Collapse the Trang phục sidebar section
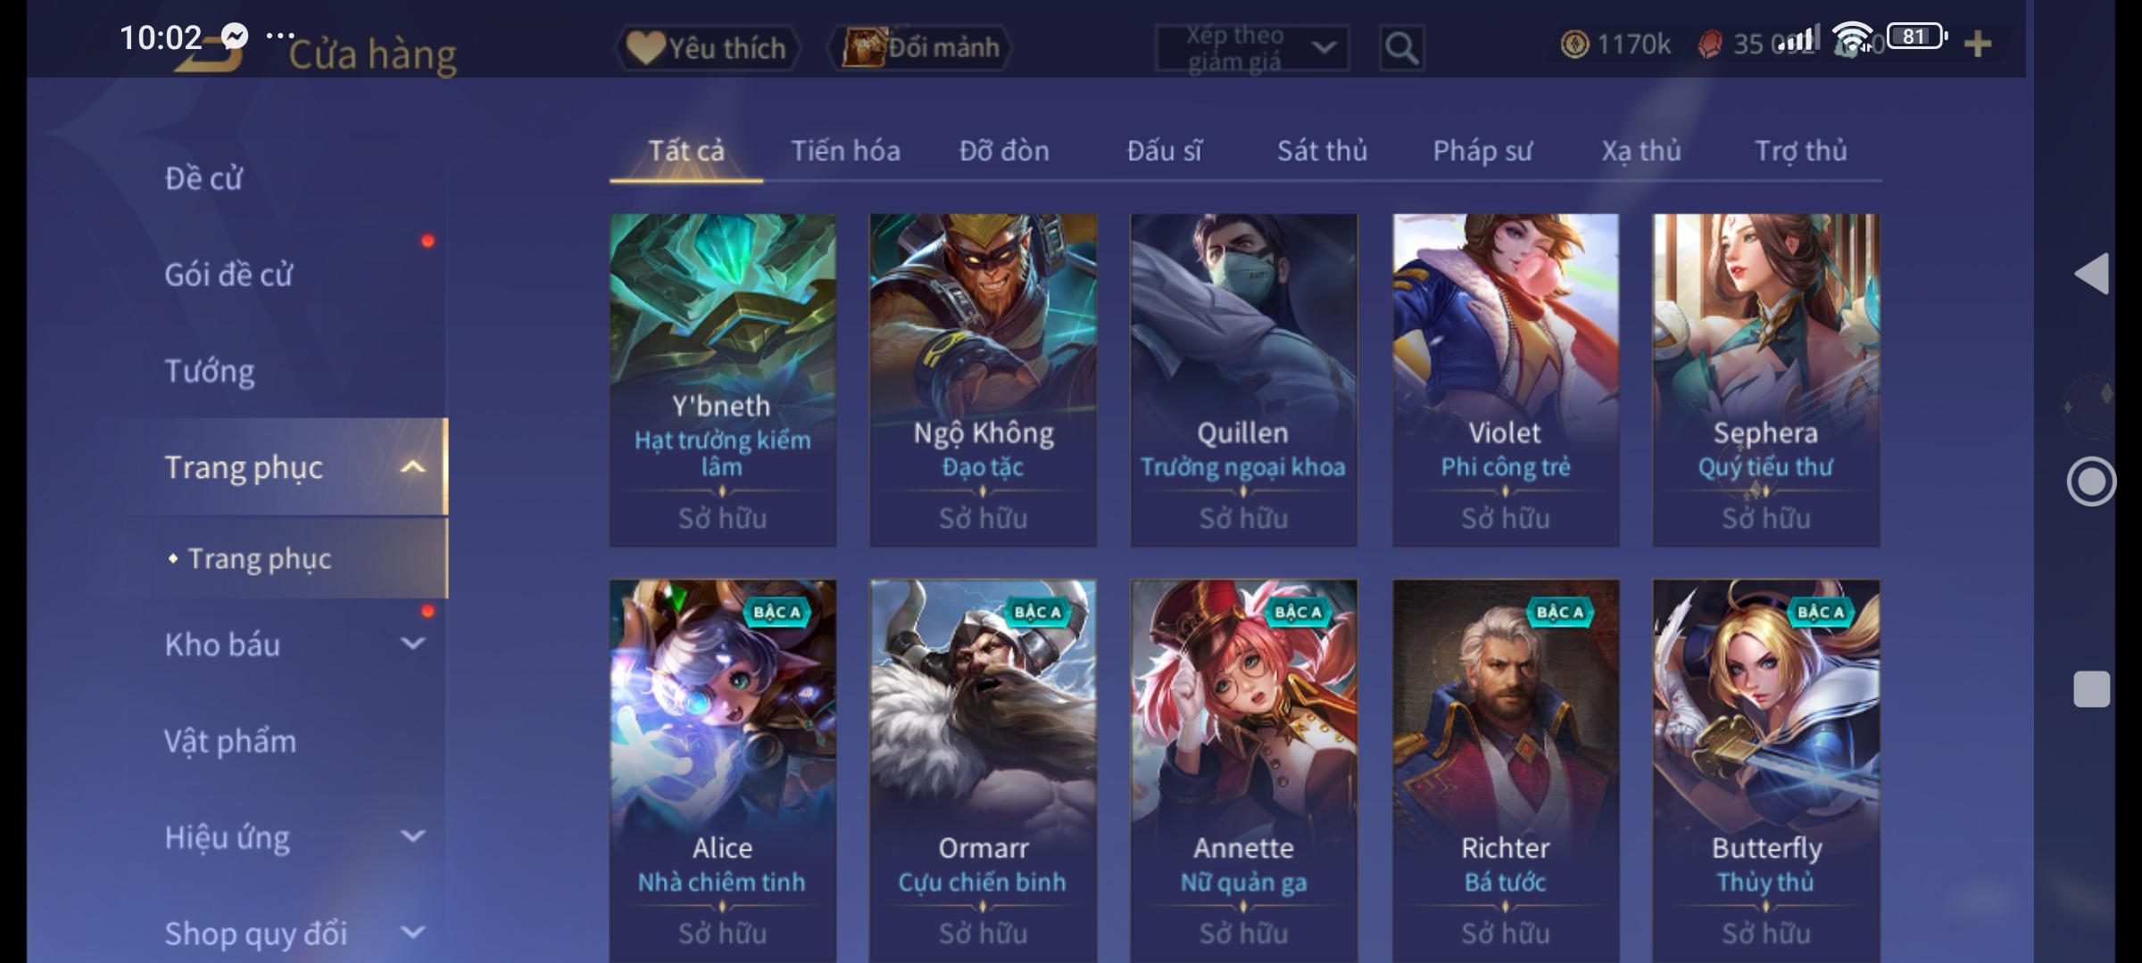The height and width of the screenshot is (963, 2142). (x=412, y=466)
